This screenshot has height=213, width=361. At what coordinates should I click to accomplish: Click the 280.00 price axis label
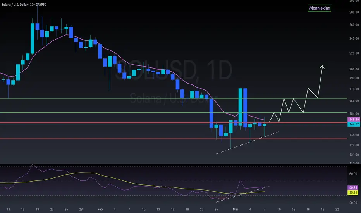pyautogui.click(x=354, y=12)
